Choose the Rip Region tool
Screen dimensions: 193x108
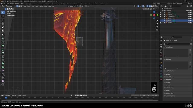[x=3, y=85]
